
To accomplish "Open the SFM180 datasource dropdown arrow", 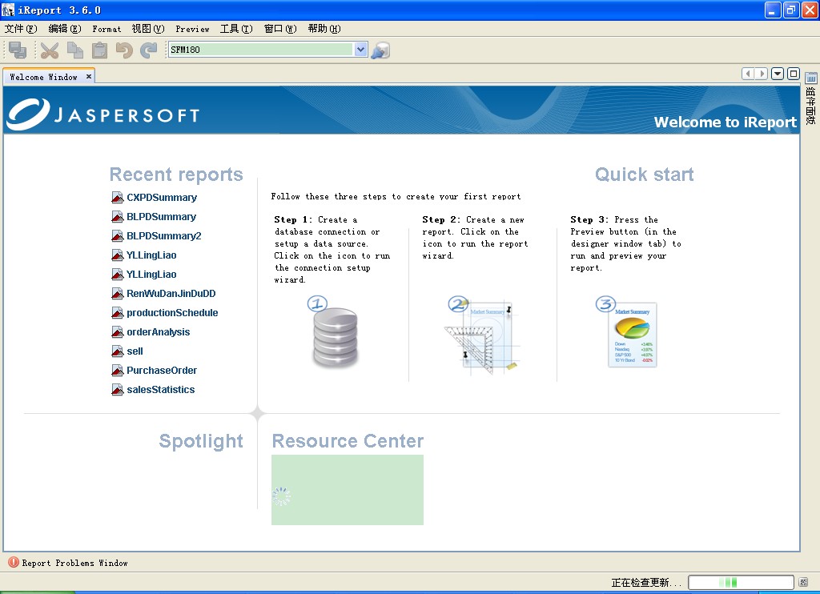I will point(360,50).
